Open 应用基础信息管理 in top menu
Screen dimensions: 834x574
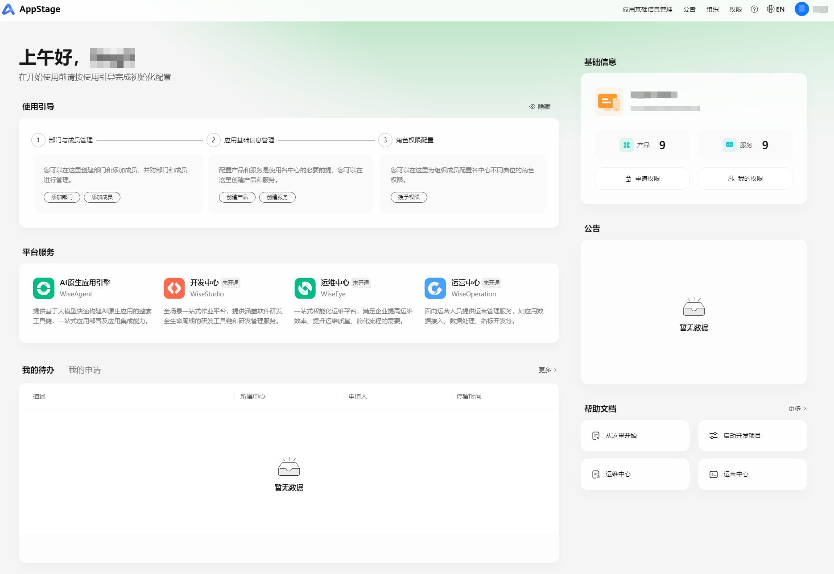pyautogui.click(x=647, y=9)
